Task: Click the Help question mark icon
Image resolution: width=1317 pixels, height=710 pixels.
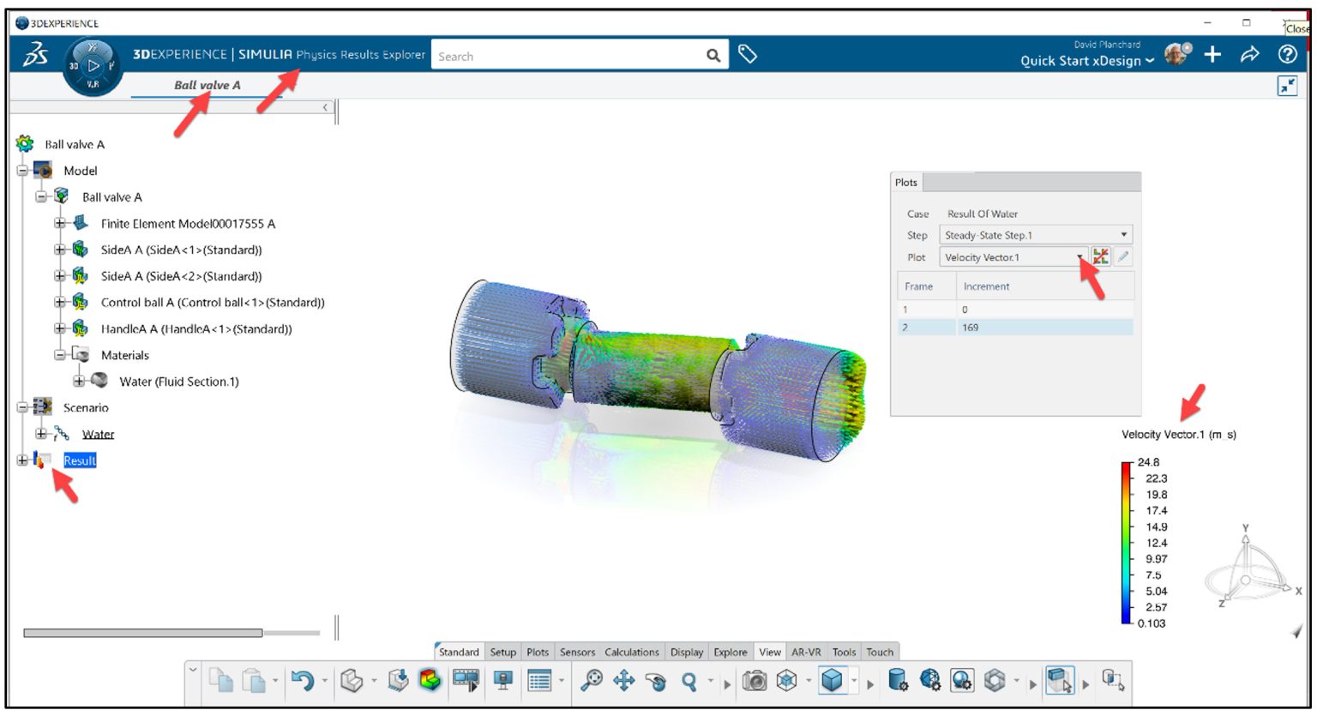Action: coord(1287,54)
